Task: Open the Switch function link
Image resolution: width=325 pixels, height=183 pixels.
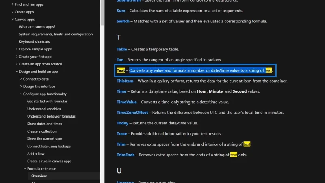Action: point(123,21)
